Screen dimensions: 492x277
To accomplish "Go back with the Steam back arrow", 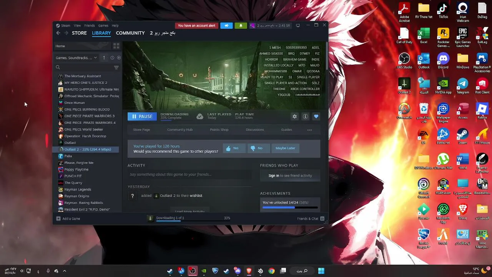I will tap(58, 33).
